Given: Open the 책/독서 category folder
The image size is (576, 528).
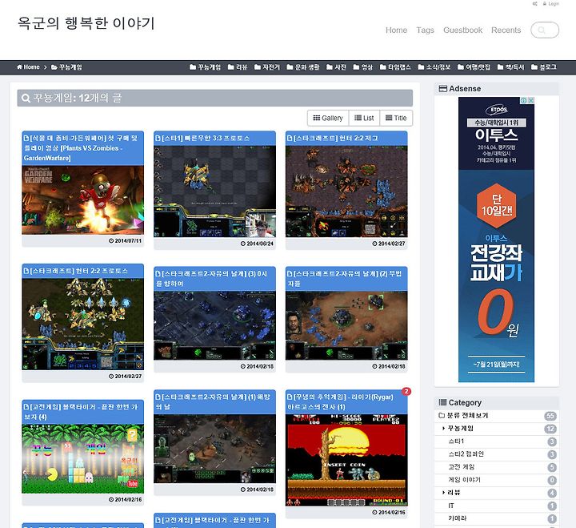Looking at the screenshot, I should (510, 67).
